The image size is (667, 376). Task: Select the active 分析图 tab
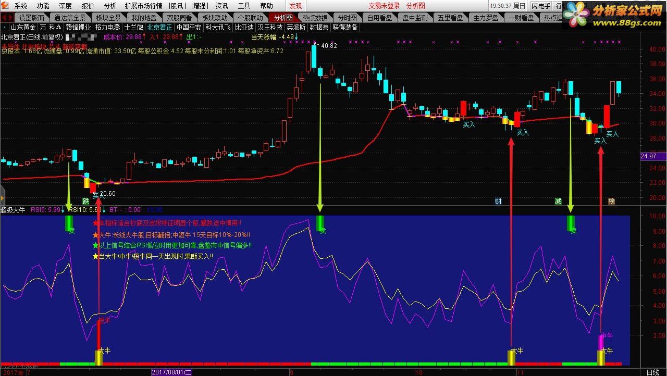coord(283,18)
